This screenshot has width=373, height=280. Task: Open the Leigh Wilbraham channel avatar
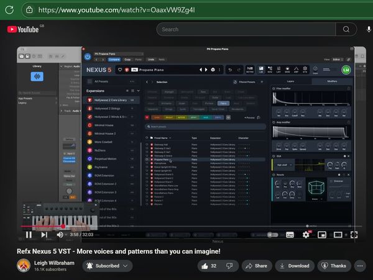click(24, 266)
